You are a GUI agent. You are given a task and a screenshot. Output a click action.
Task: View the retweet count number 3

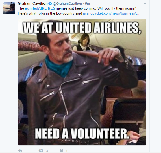click(47, 151)
